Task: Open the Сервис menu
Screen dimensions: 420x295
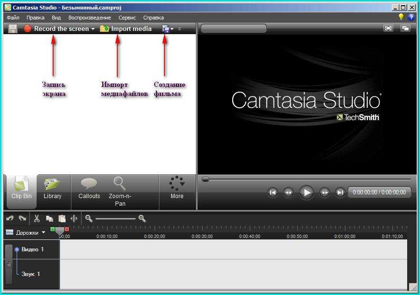Action: [127, 18]
